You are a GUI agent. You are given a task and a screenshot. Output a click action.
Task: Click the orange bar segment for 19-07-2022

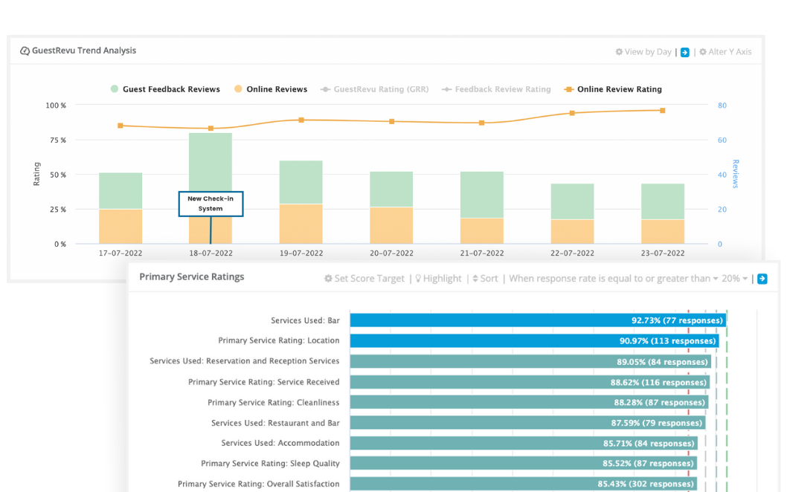(x=301, y=224)
